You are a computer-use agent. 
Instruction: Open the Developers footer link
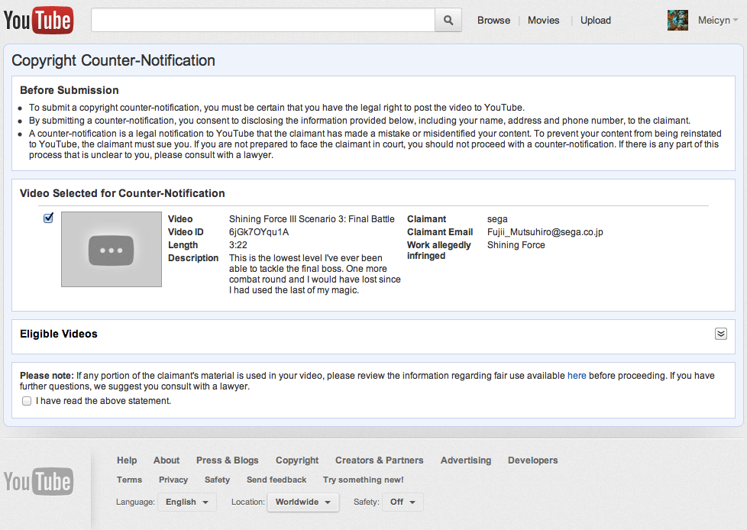click(x=532, y=460)
